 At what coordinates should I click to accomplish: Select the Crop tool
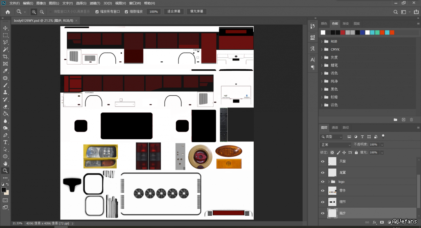(5, 57)
